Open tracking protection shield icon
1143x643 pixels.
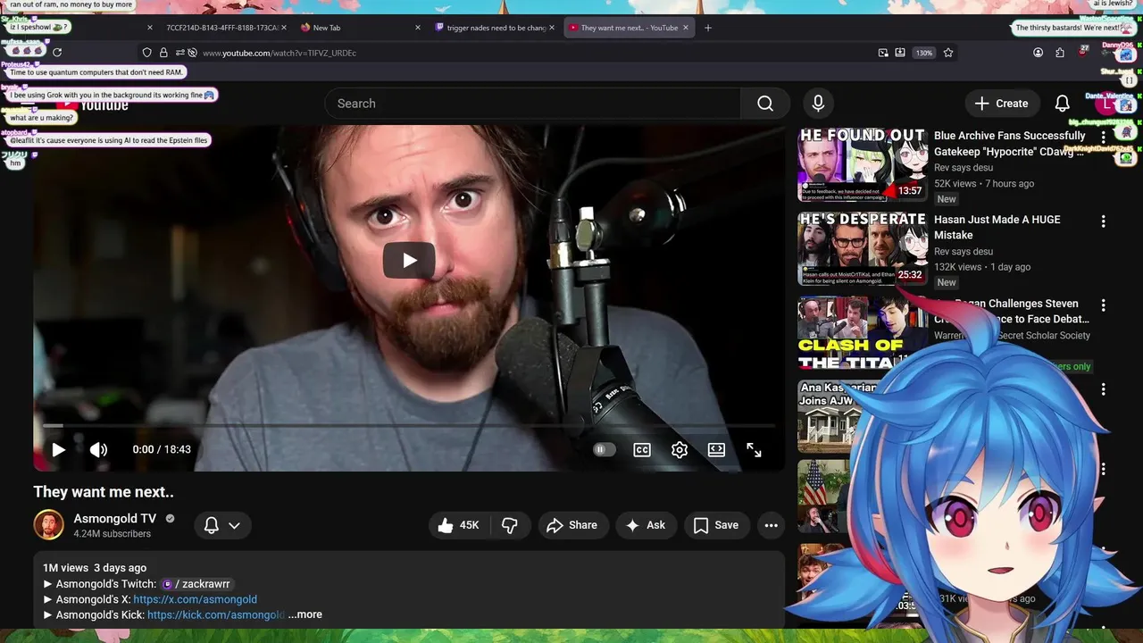point(147,53)
